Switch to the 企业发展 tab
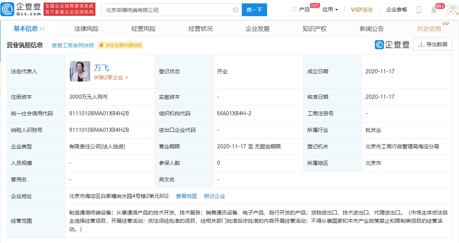 point(258,29)
